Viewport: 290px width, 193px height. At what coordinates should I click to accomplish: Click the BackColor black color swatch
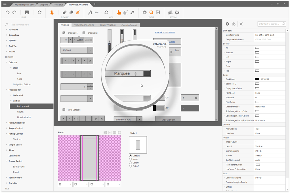[257, 79]
